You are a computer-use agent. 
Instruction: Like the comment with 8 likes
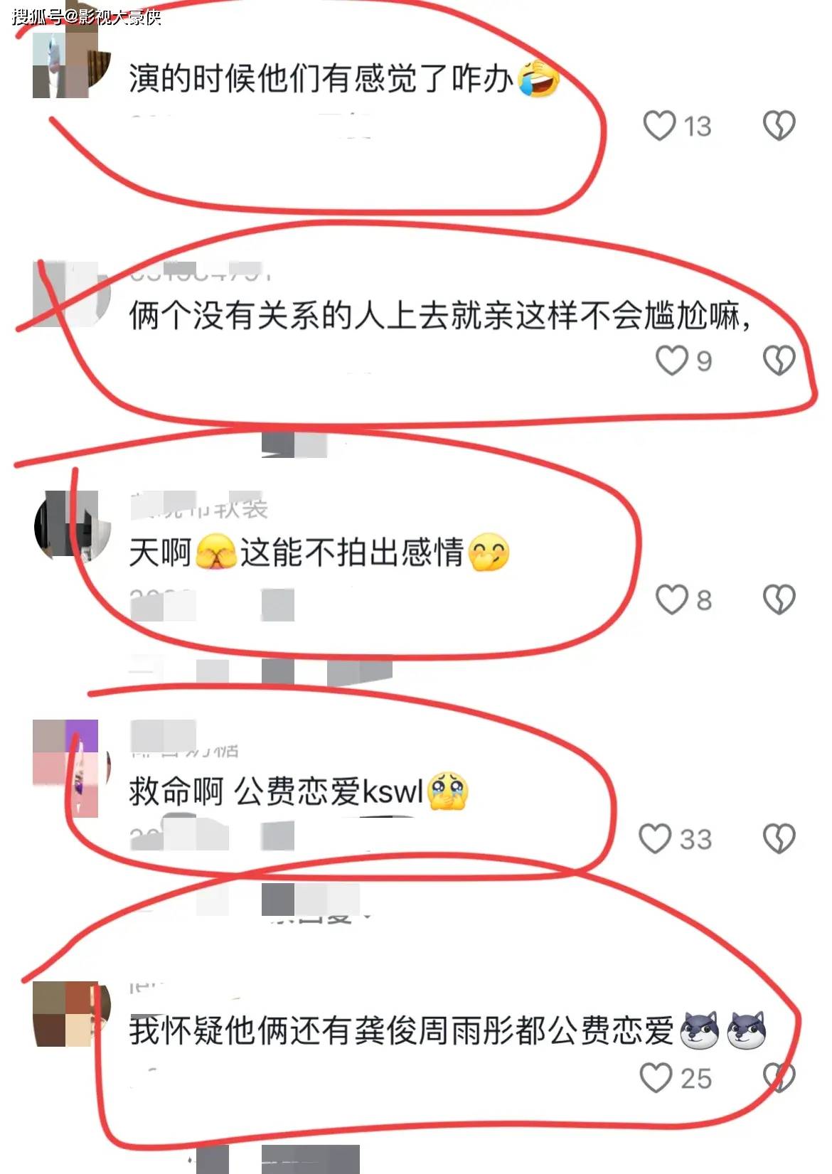671,599
